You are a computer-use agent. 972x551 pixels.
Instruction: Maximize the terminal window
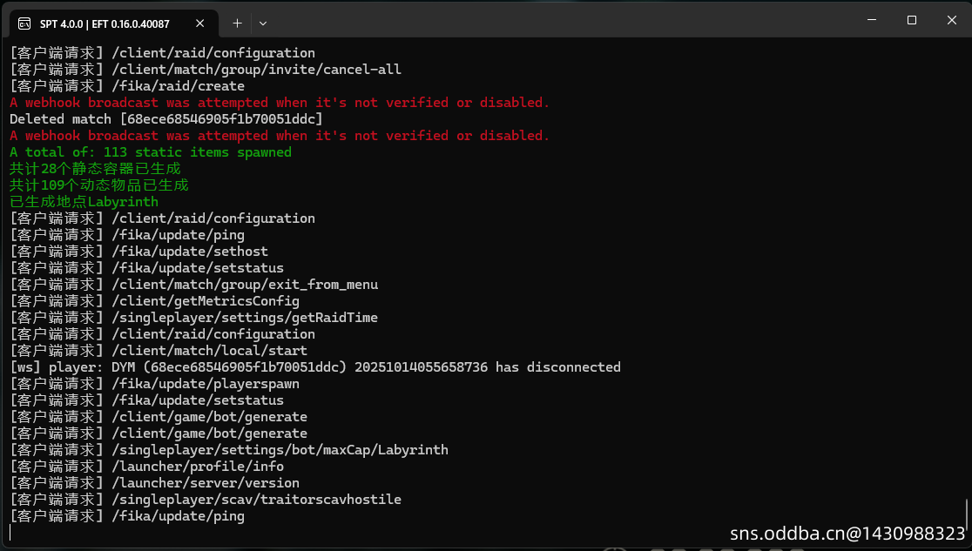[911, 19]
